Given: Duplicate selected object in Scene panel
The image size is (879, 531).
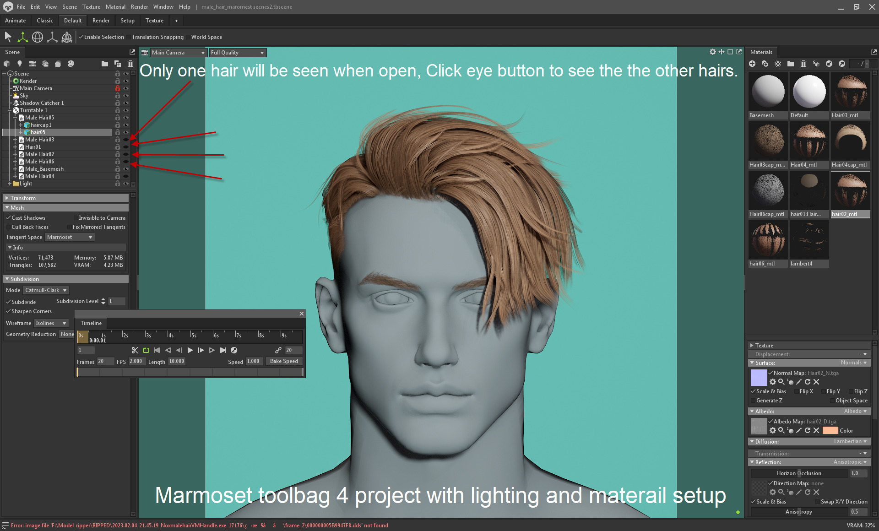Looking at the screenshot, I should tap(118, 64).
